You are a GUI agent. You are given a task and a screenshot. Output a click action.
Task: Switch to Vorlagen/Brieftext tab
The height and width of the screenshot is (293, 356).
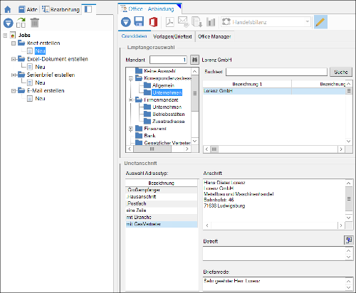click(172, 36)
